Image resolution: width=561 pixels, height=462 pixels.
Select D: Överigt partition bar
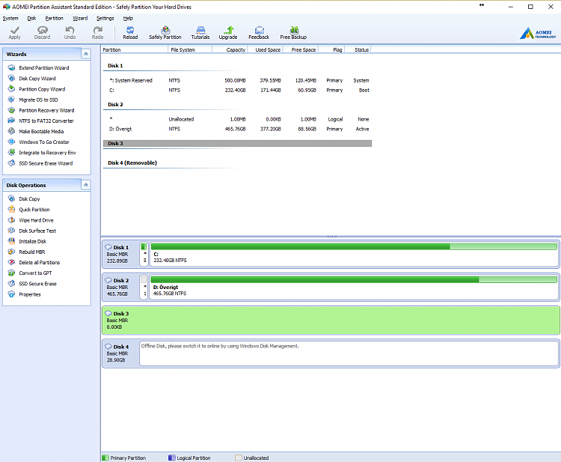pyautogui.click(x=354, y=287)
